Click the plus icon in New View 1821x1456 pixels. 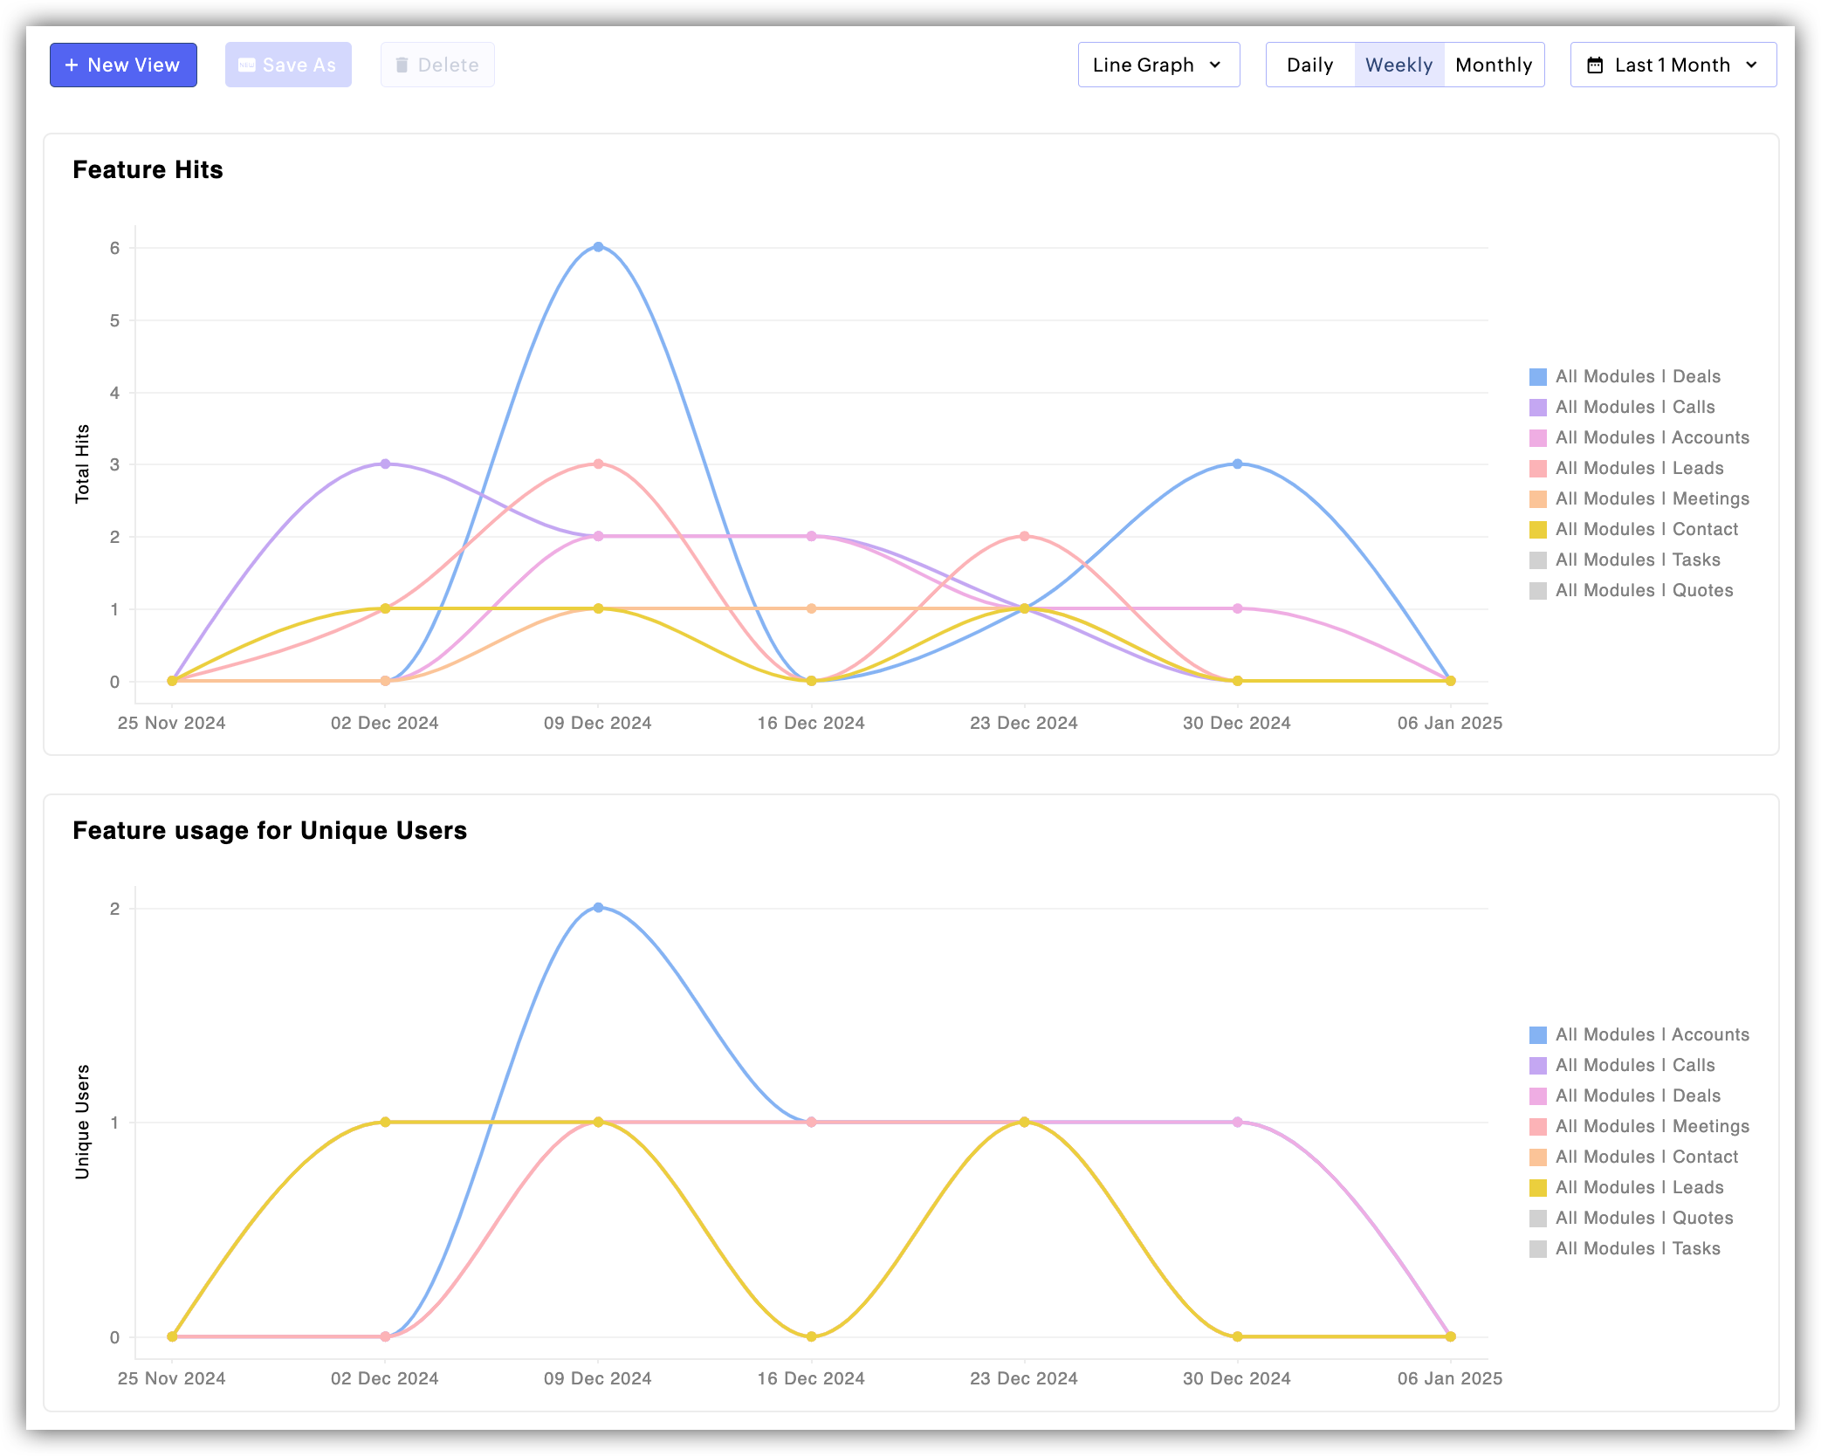[72, 65]
